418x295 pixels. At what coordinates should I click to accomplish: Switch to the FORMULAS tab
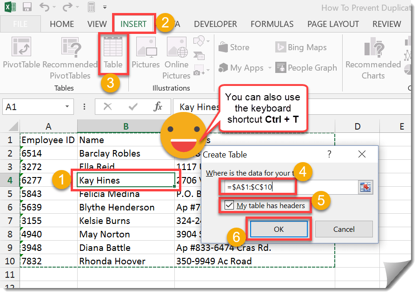coord(272,24)
